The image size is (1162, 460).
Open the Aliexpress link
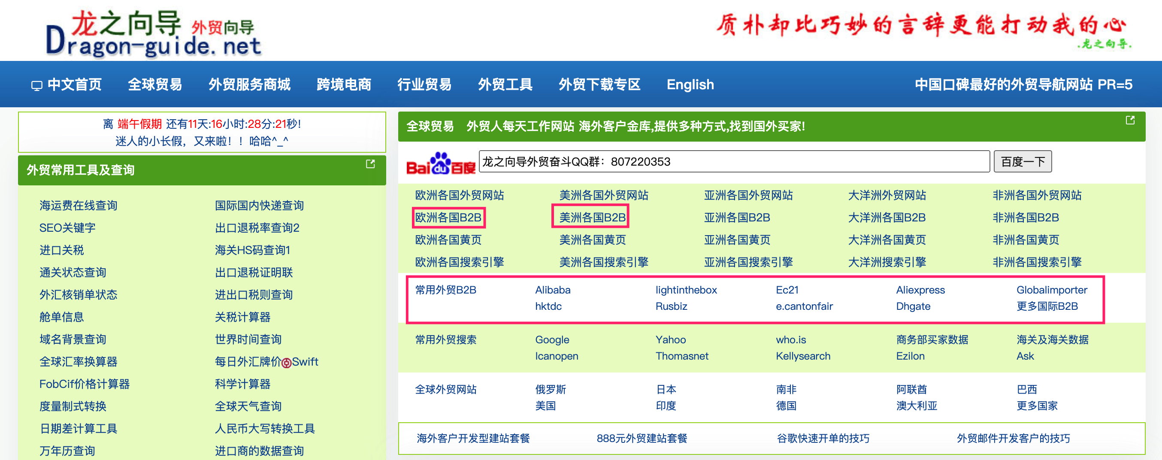(920, 290)
